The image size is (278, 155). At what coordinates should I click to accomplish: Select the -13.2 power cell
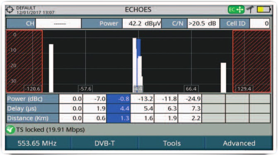tap(143, 99)
